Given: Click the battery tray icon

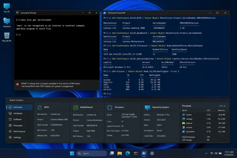Looking at the screenshot, I should pos(221,153).
